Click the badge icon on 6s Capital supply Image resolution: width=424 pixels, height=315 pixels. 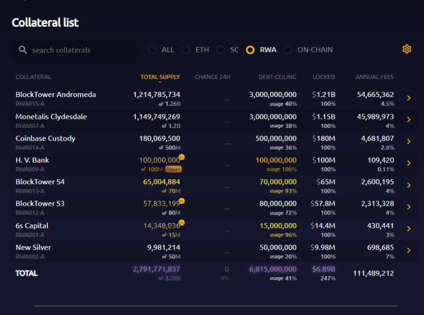tap(182, 223)
